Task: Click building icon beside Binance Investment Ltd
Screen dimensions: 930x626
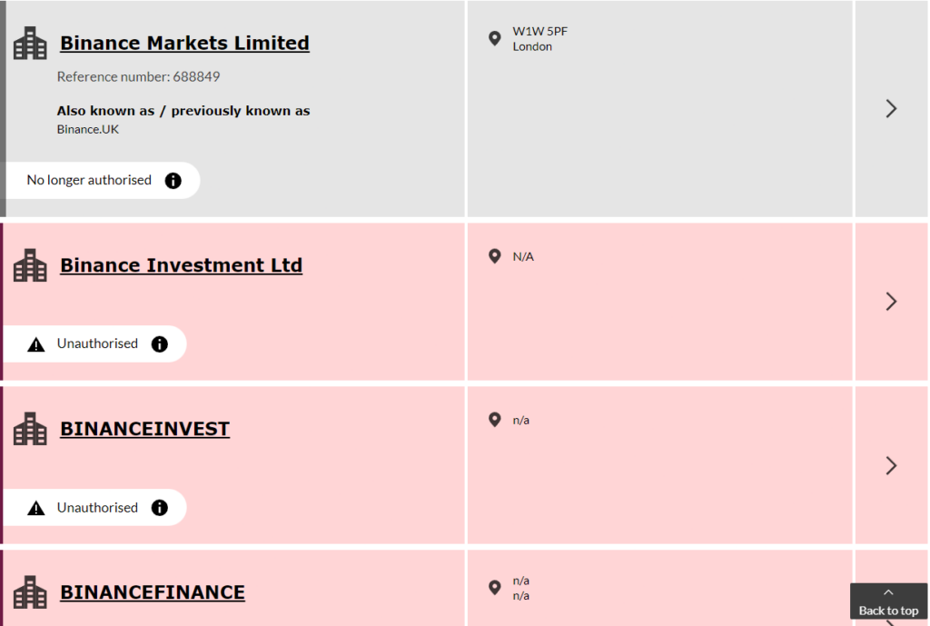Action: tap(30, 265)
